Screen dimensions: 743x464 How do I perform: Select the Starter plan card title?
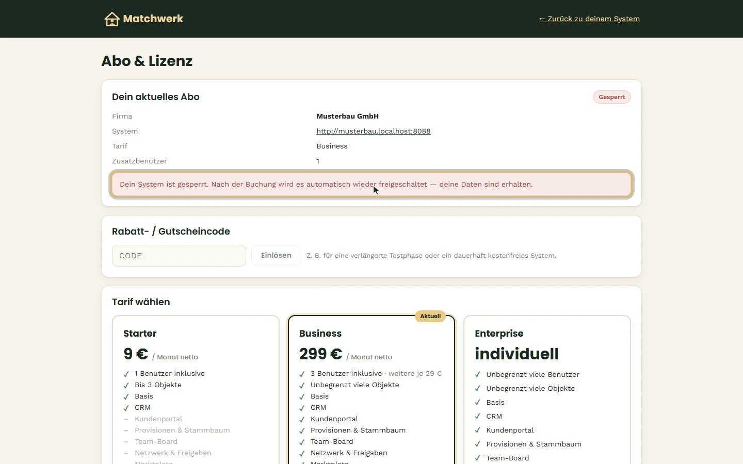click(x=140, y=334)
